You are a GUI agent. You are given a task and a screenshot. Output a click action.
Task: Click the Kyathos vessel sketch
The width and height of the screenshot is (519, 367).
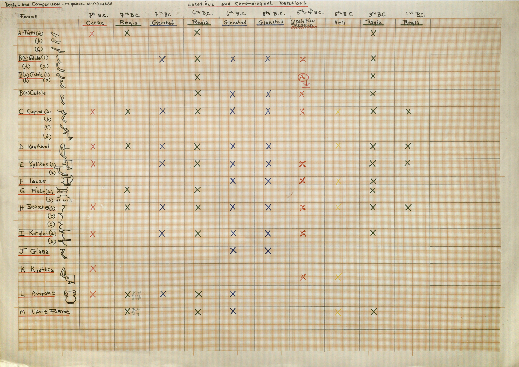(x=67, y=276)
